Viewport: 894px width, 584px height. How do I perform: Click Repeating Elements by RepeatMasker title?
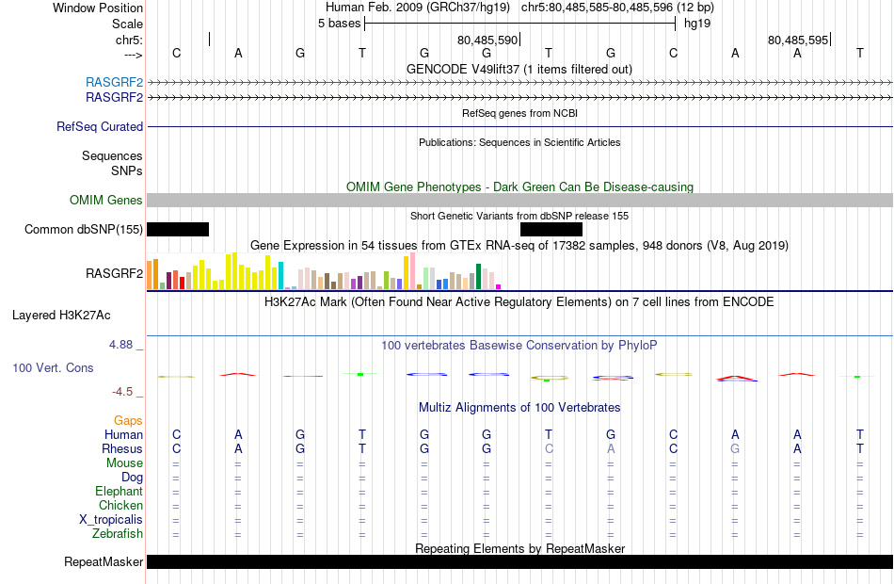click(x=519, y=548)
